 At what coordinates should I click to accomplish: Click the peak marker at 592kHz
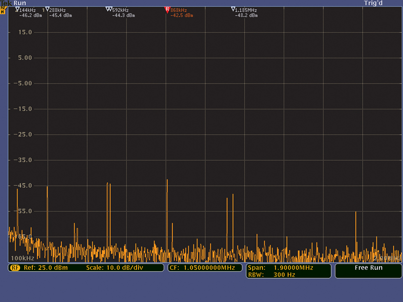tap(109, 10)
